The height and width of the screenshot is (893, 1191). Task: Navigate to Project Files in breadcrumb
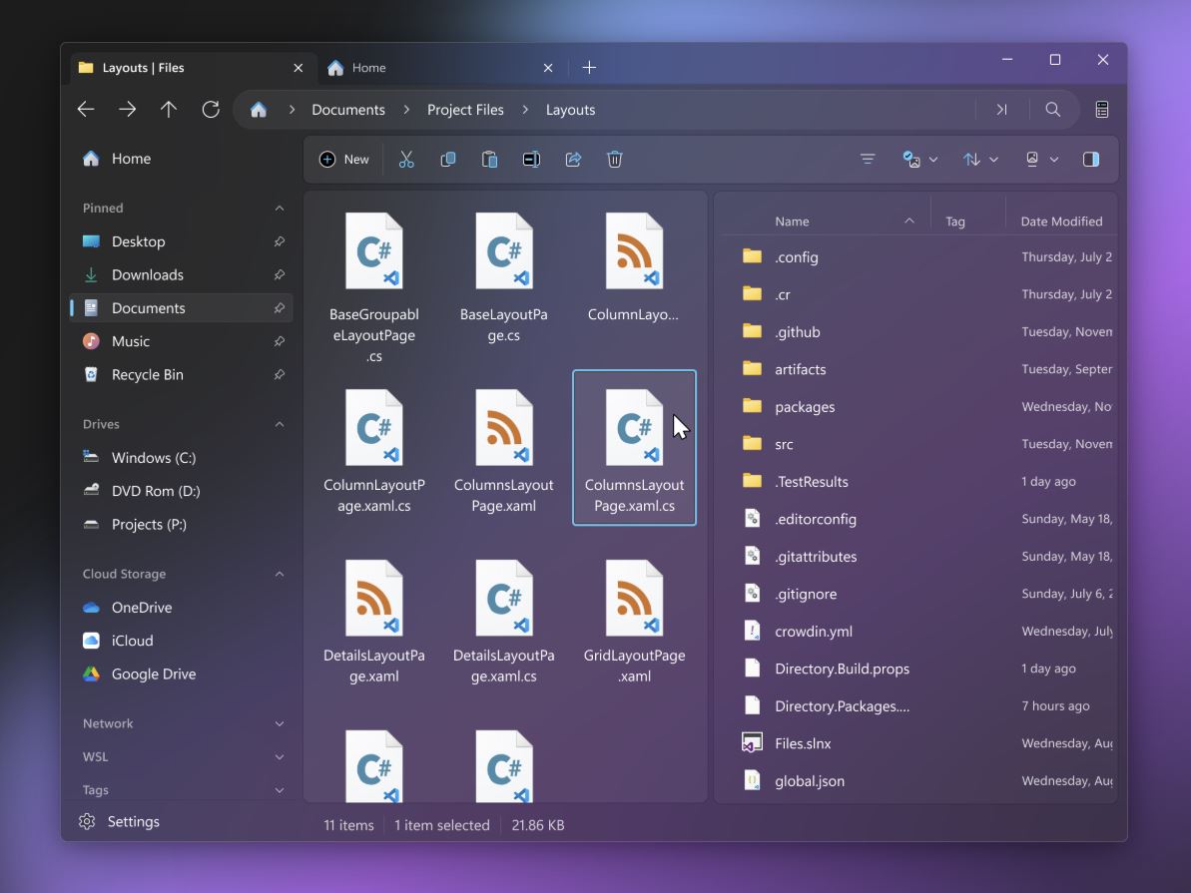(465, 110)
